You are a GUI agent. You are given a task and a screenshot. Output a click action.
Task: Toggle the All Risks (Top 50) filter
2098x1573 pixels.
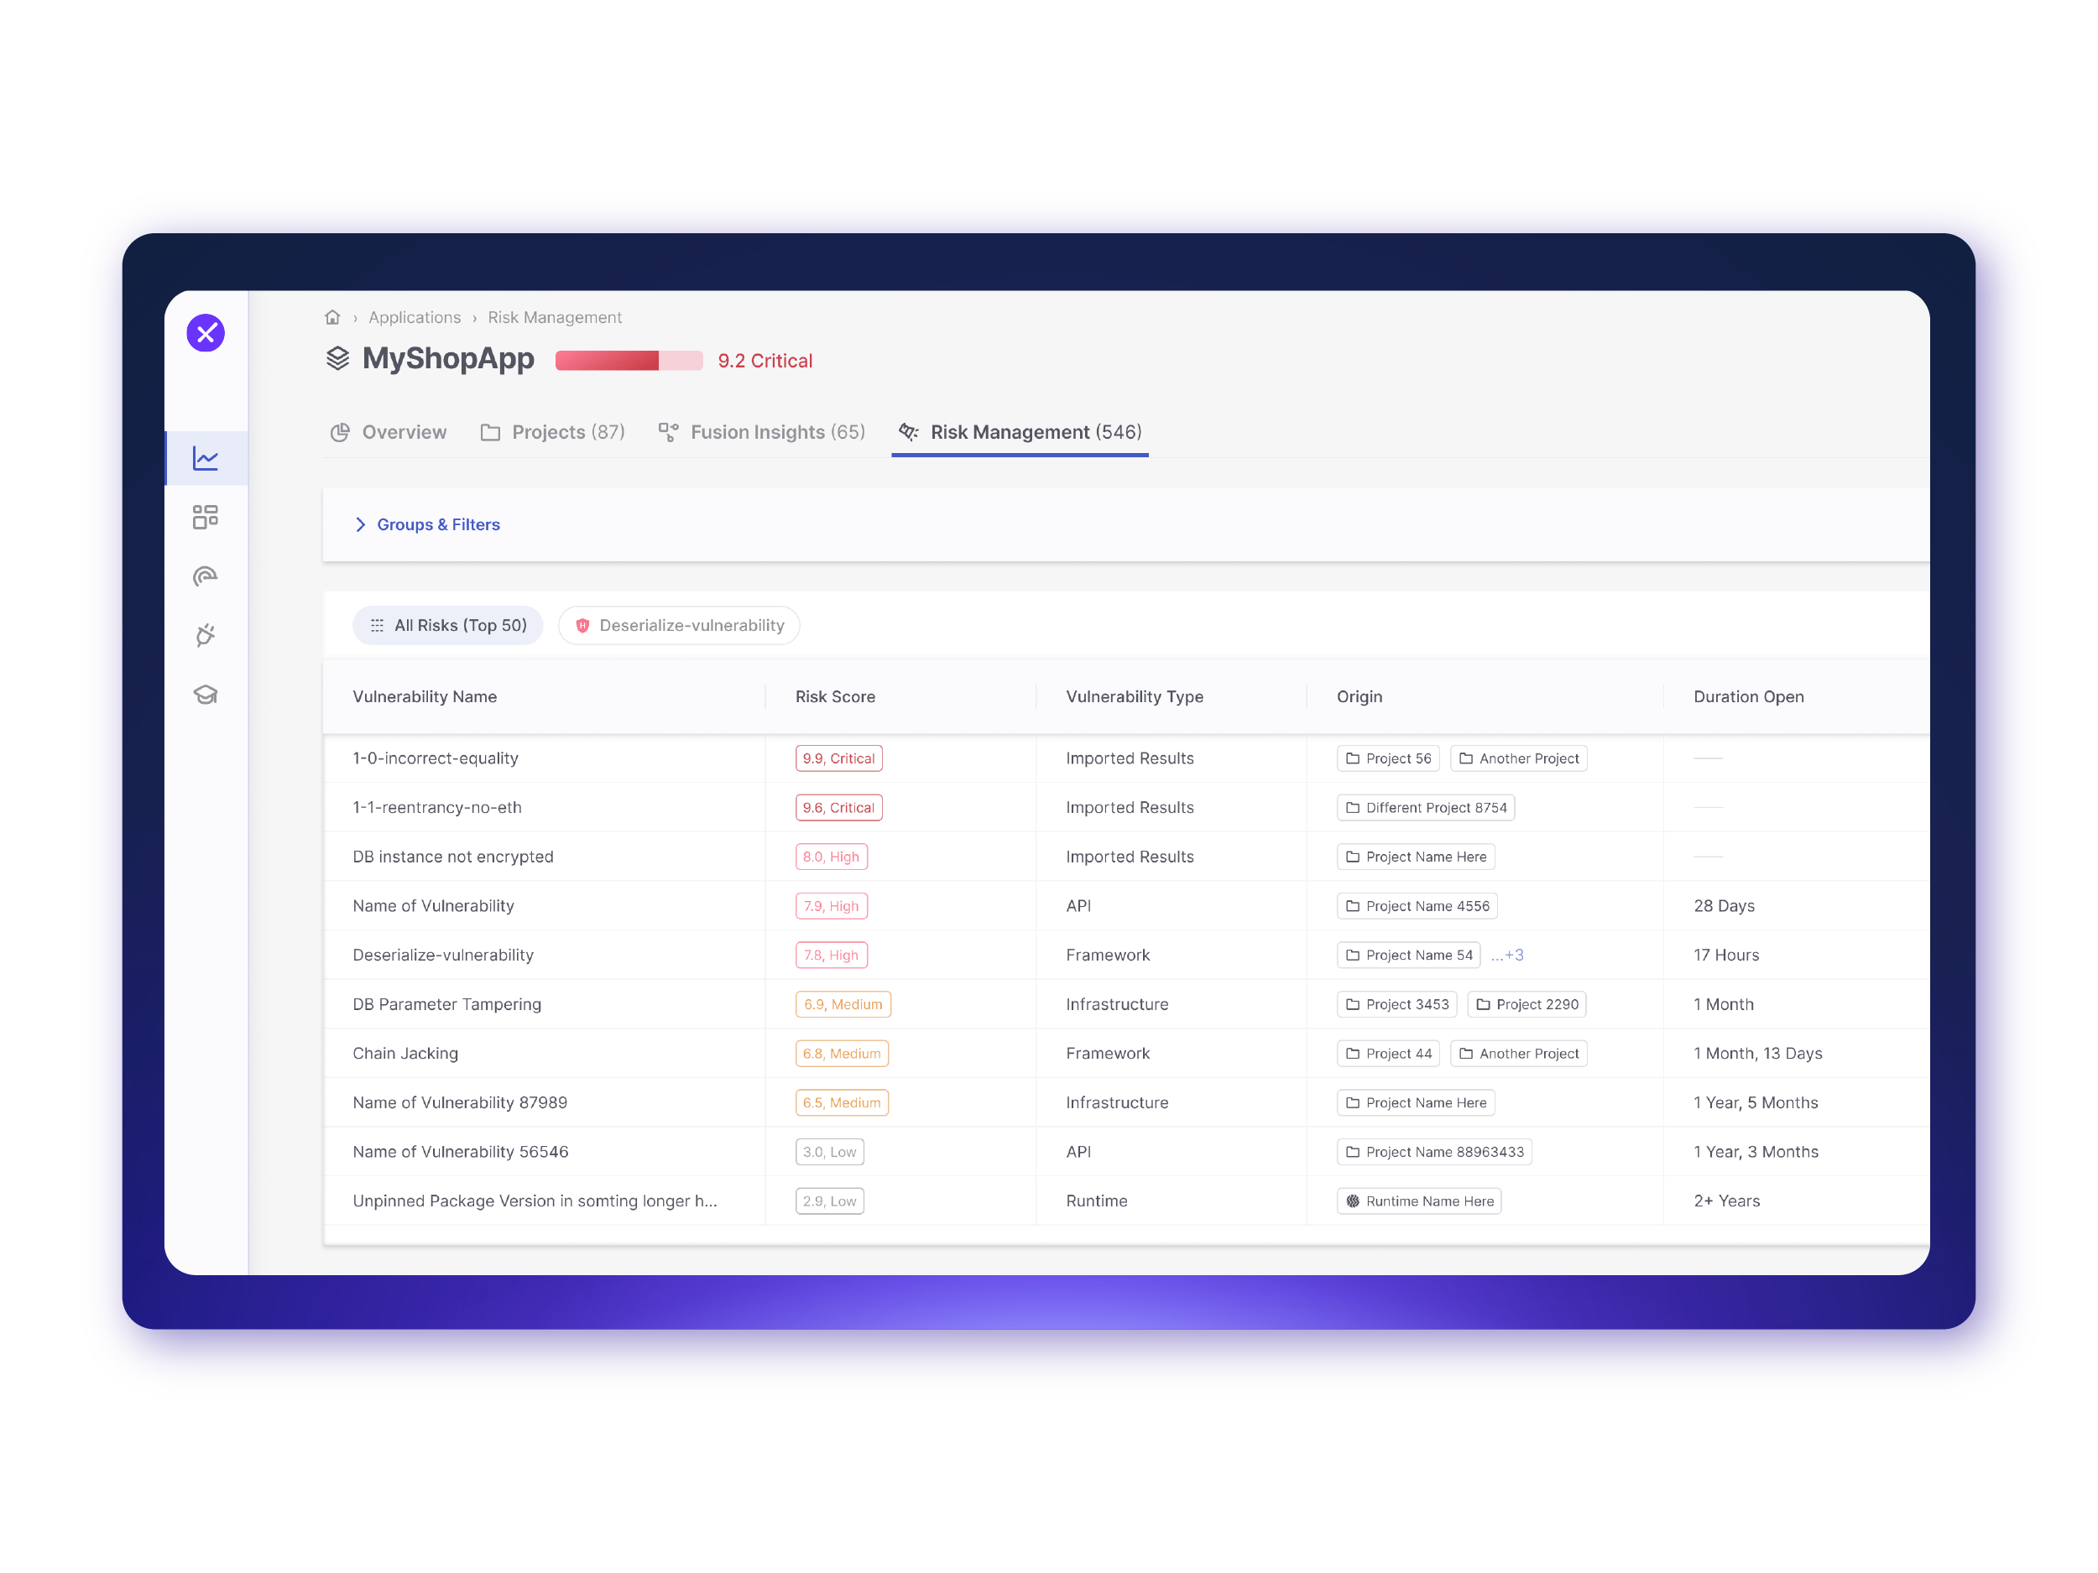click(447, 626)
